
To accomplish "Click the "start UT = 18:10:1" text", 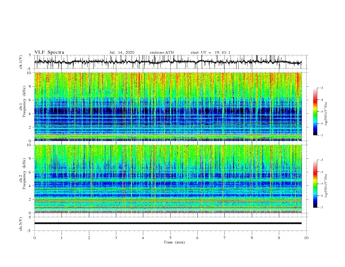I will pos(210,52).
